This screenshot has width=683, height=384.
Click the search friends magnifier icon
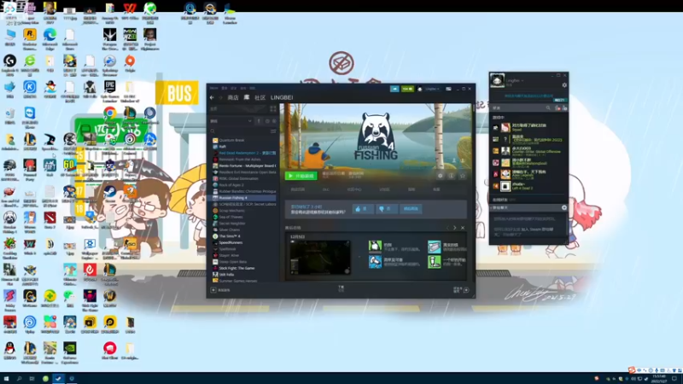tap(548, 108)
